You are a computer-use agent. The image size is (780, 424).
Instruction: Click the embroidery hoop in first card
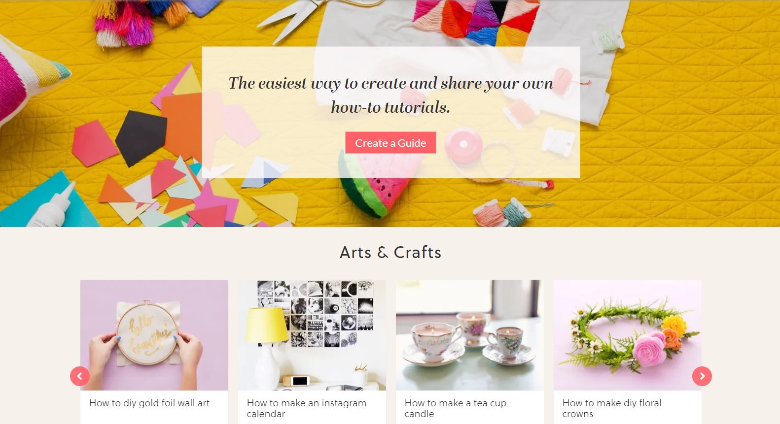click(146, 332)
